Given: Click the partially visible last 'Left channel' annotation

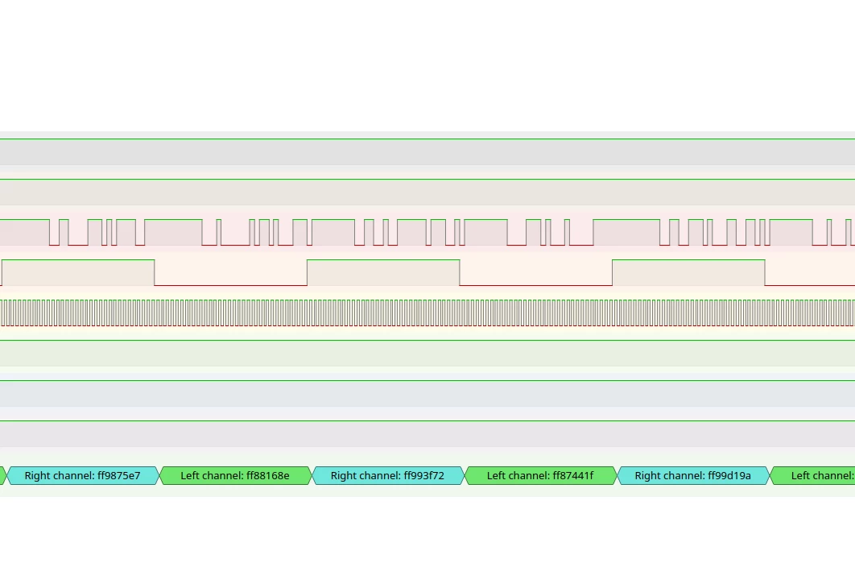Looking at the screenshot, I should (812, 476).
